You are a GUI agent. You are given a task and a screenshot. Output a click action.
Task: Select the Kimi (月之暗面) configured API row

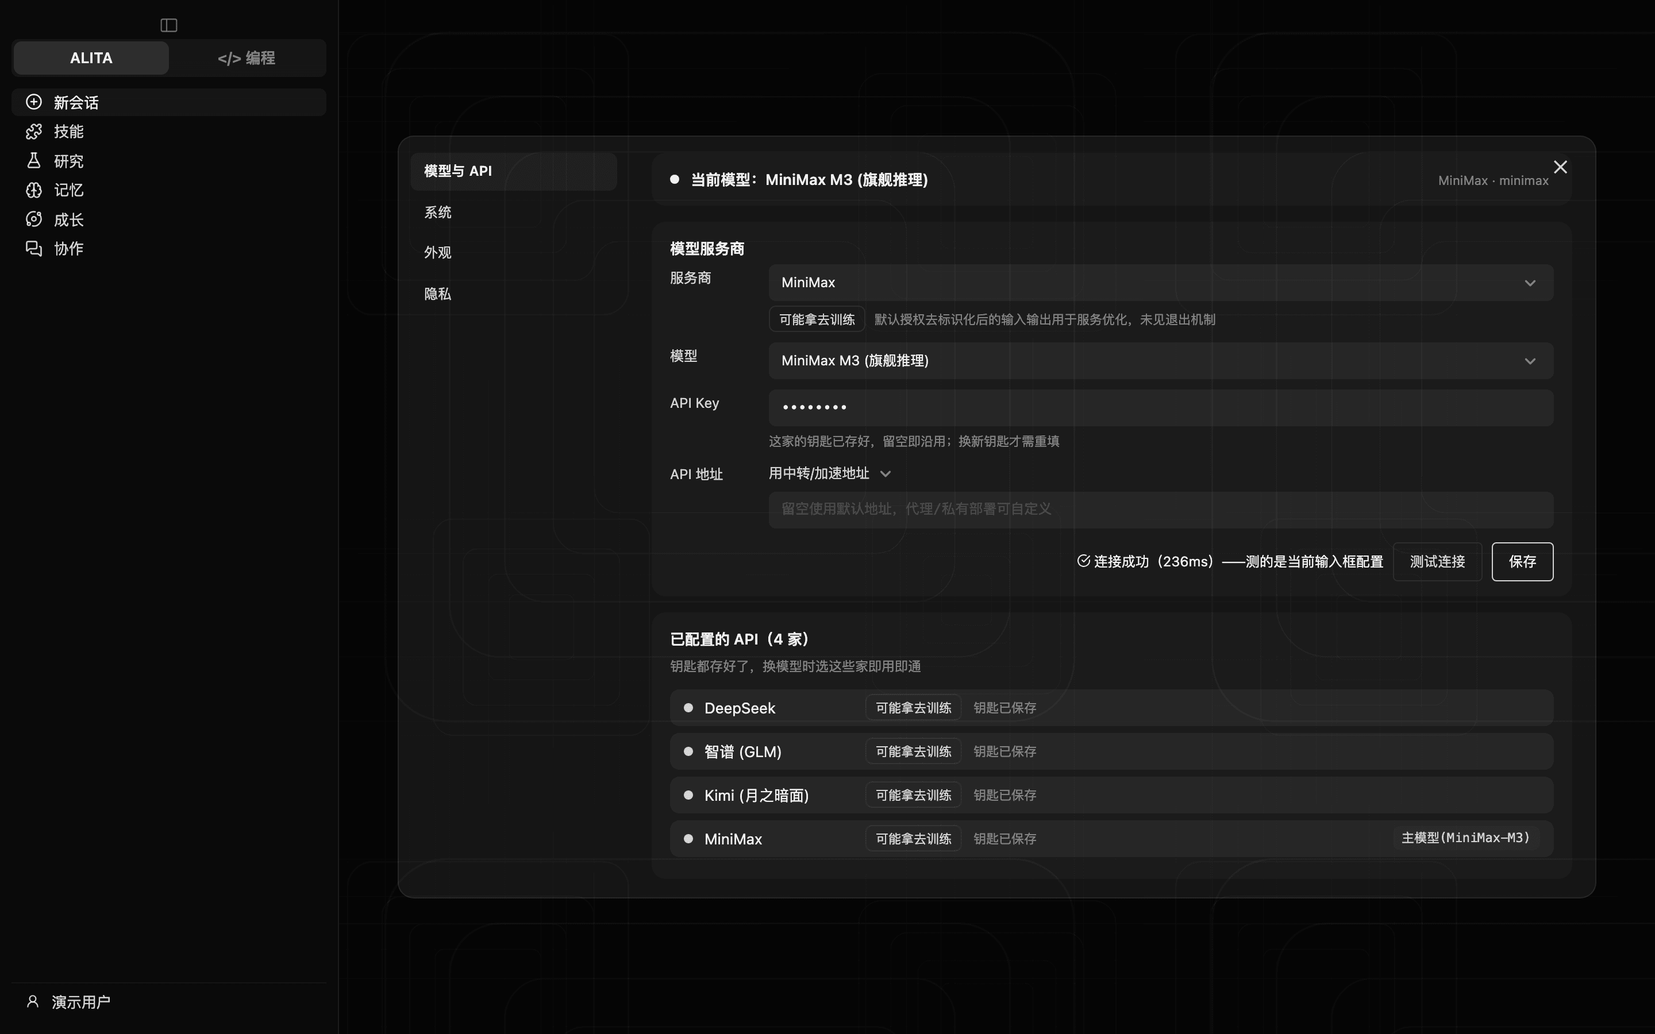[1111, 796]
